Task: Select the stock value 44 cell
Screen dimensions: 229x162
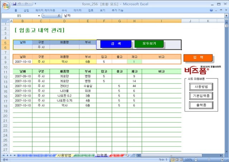Action: click(135, 86)
